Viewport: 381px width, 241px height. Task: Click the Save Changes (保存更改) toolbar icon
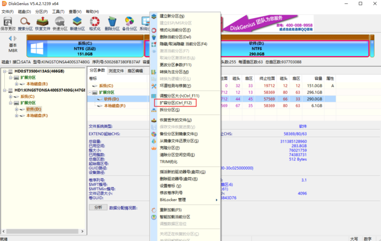point(8,23)
